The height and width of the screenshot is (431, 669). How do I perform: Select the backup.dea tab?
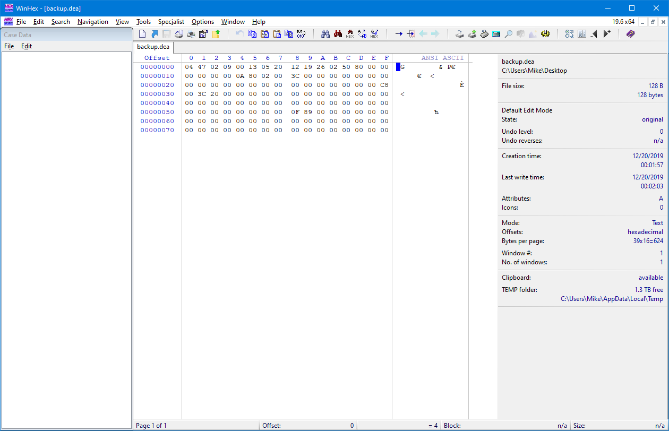pyautogui.click(x=153, y=47)
